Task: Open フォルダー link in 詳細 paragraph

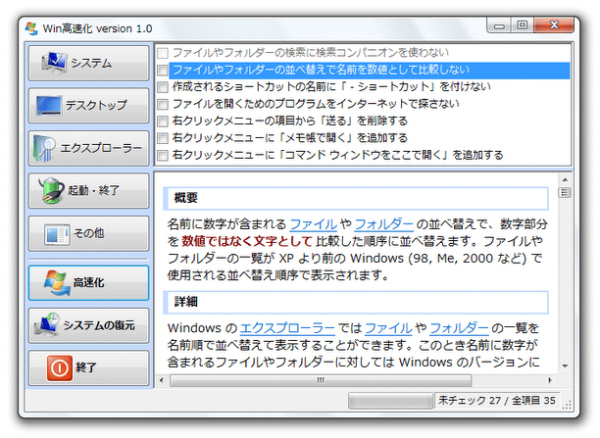Action: pyautogui.click(x=459, y=328)
